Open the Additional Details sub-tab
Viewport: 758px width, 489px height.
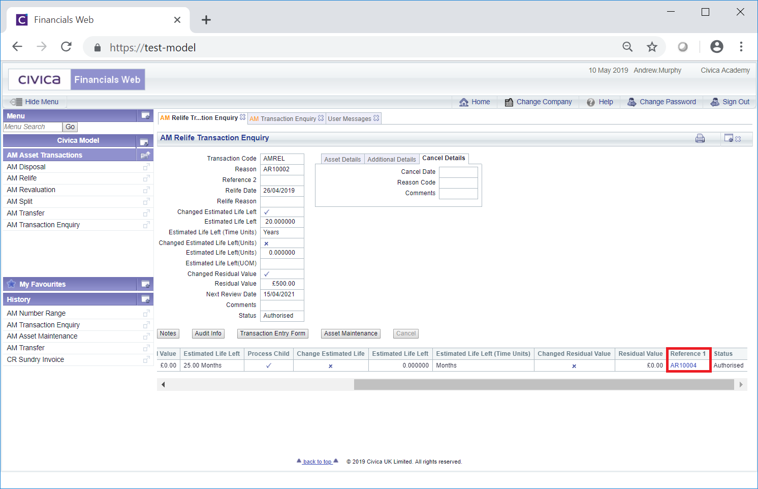tap(392, 159)
